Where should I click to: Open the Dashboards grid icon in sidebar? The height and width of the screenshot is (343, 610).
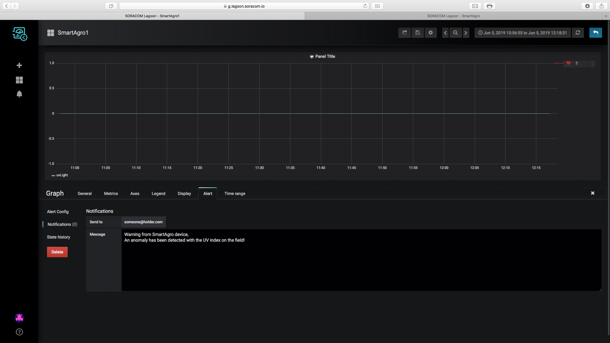19,80
